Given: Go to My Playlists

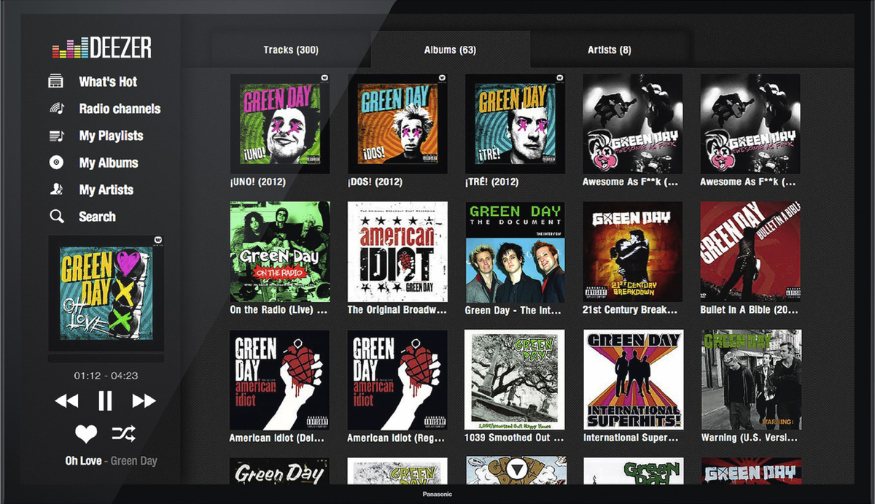Looking at the screenshot, I should tap(111, 136).
